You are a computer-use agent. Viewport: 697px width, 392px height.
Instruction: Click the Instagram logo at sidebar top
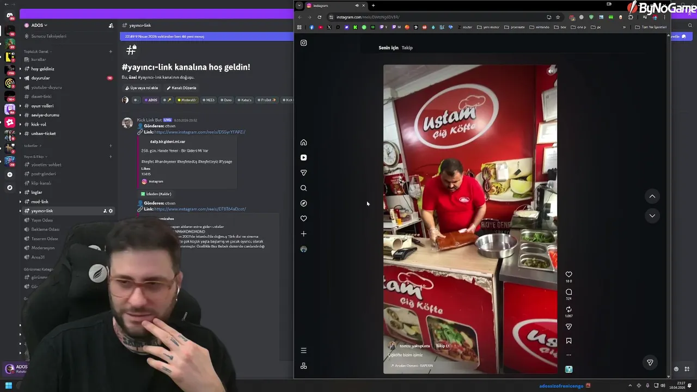tap(303, 43)
